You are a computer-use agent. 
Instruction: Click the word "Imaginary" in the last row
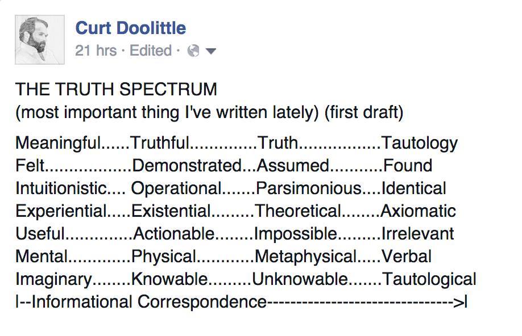coord(53,279)
